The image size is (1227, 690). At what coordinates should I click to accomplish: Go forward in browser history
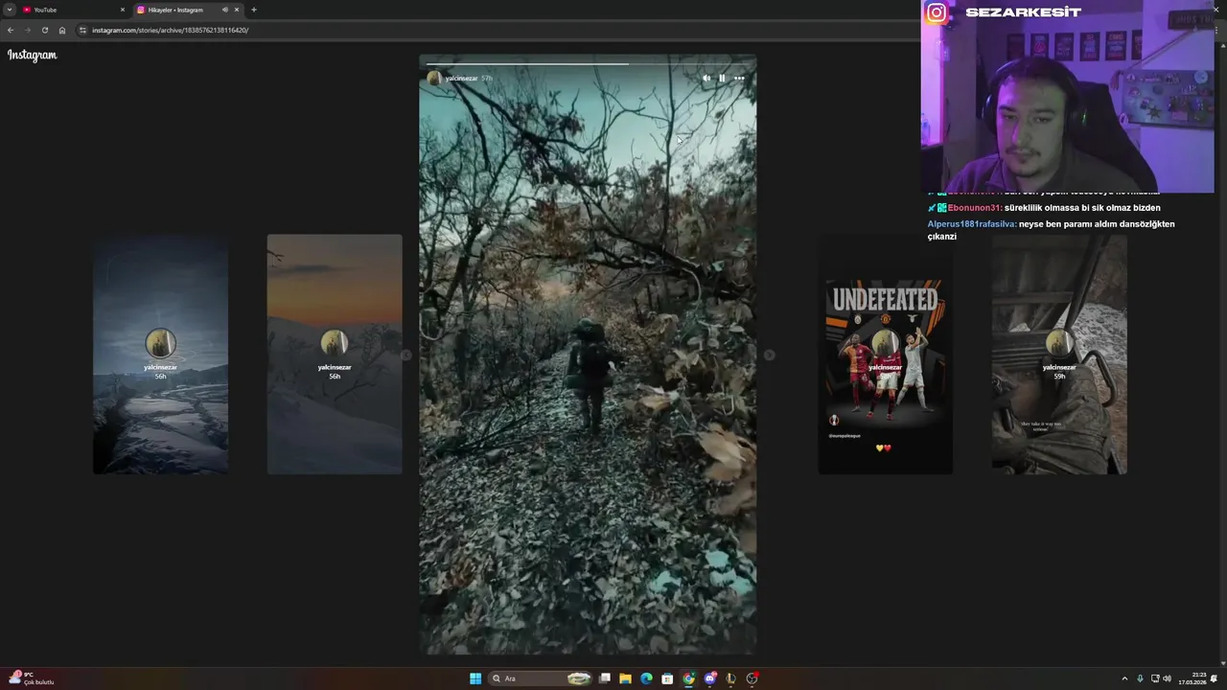click(27, 30)
